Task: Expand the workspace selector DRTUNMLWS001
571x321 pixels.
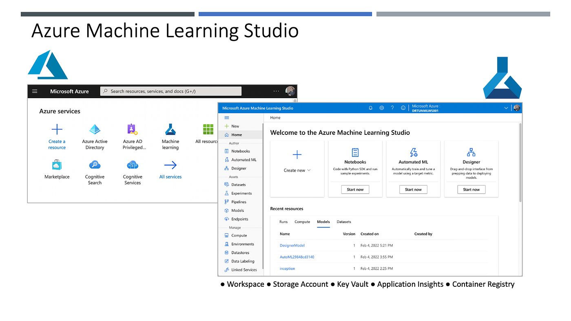Action: (506, 108)
